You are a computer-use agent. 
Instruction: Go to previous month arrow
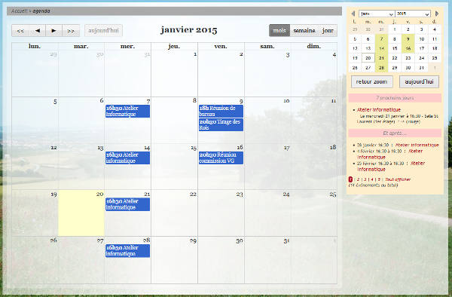pyautogui.click(x=37, y=31)
